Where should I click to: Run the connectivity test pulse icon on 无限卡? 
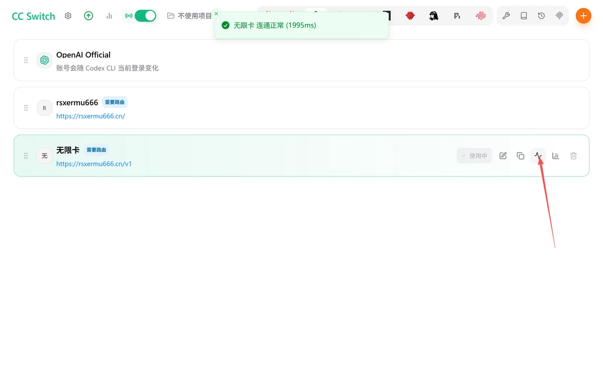point(538,156)
